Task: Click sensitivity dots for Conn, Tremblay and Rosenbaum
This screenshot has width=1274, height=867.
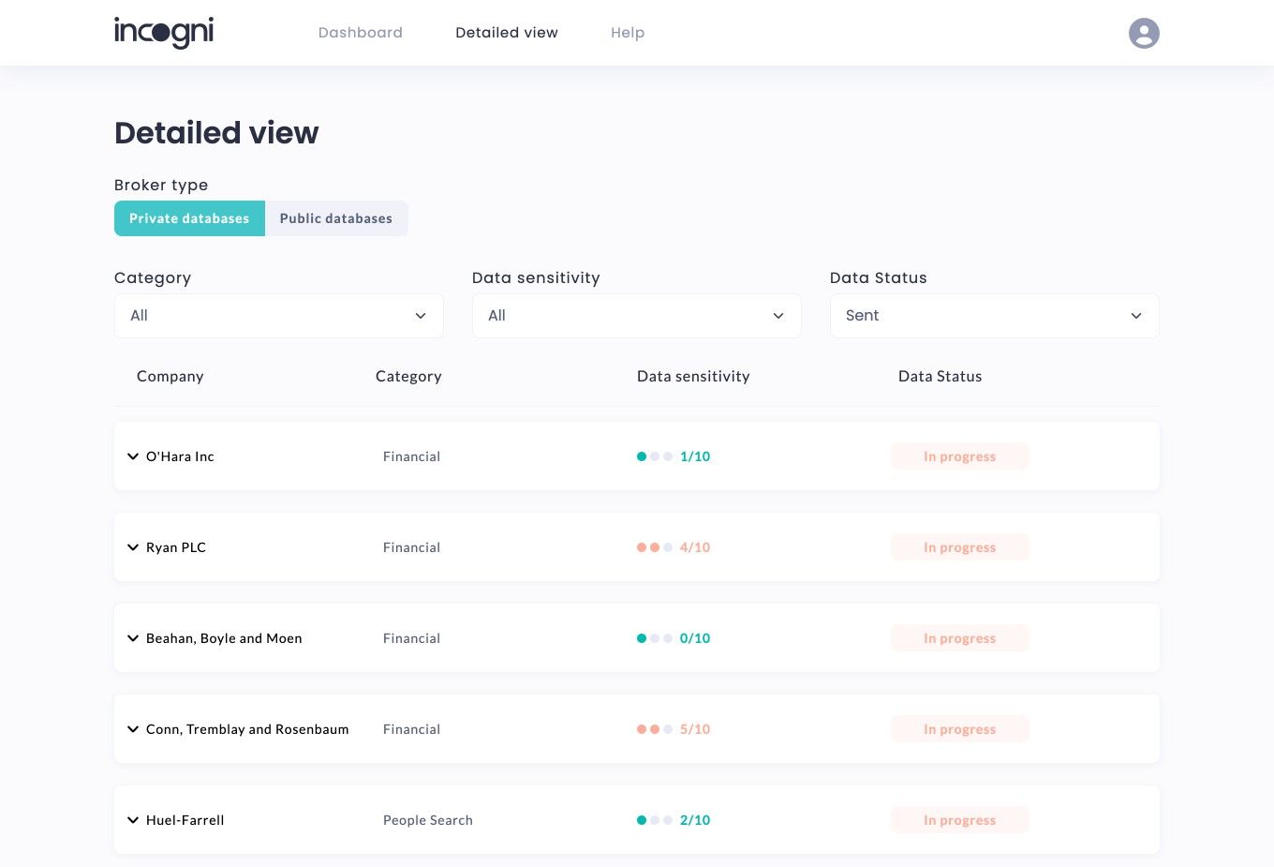Action: pyautogui.click(x=655, y=729)
